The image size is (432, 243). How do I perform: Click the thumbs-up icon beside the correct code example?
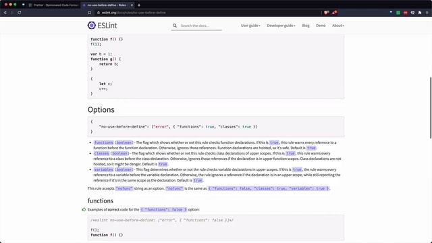click(x=84, y=209)
